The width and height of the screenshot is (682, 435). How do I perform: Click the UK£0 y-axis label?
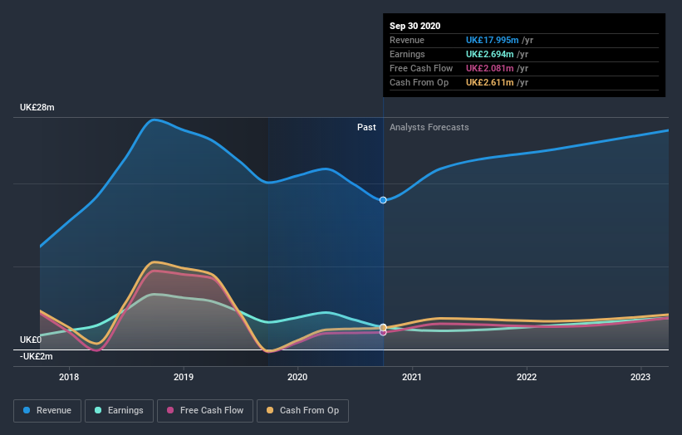[31, 340]
